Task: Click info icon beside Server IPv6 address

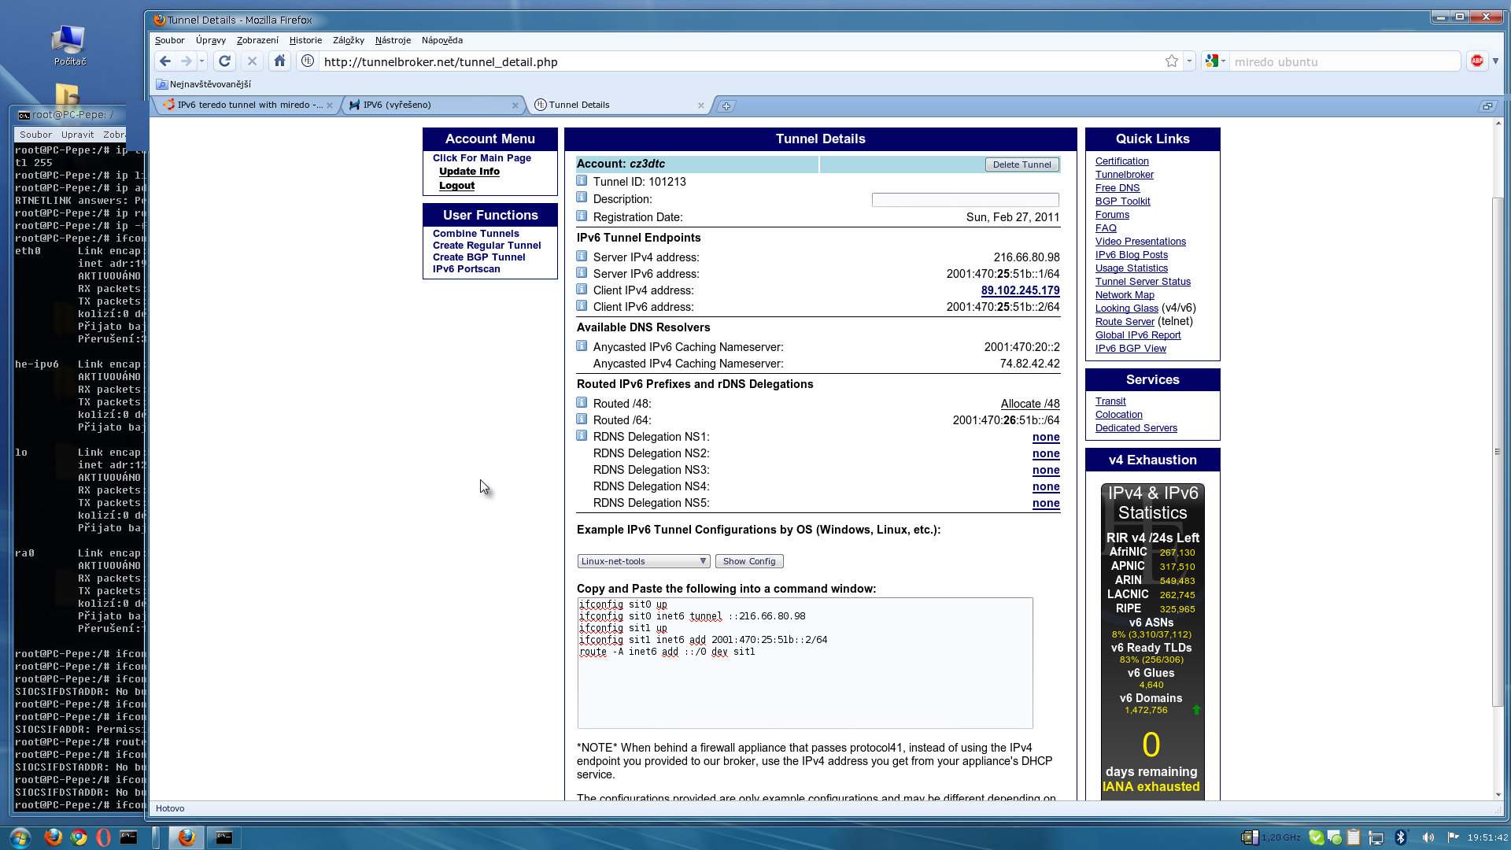Action: pyautogui.click(x=582, y=272)
